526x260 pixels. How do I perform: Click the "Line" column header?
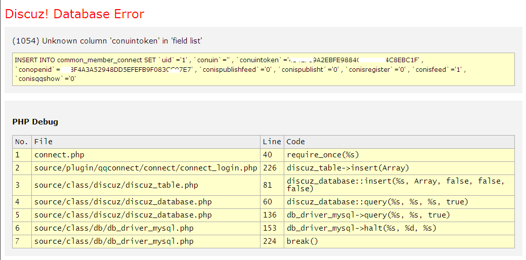(x=272, y=142)
